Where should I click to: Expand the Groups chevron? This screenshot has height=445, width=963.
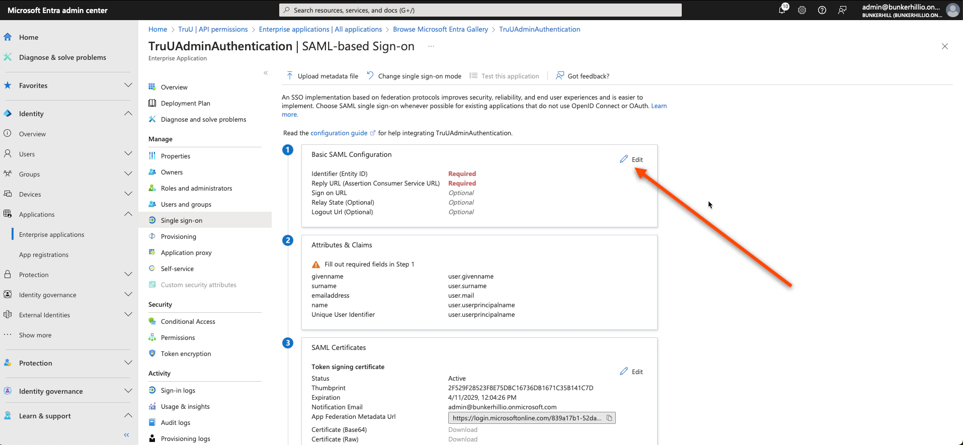point(128,174)
